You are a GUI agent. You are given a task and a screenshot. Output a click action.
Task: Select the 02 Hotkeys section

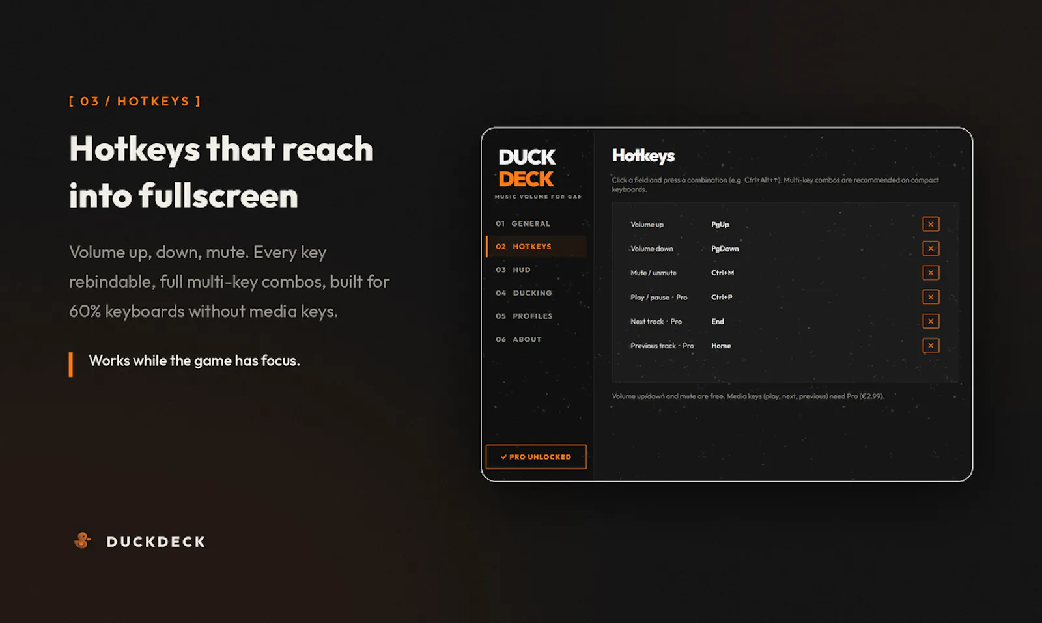[x=536, y=247]
